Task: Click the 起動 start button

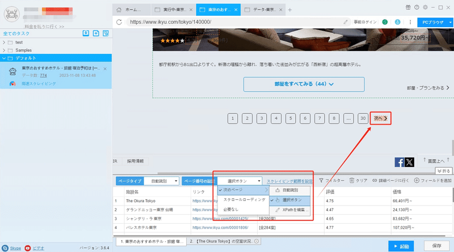Action: click(401, 246)
